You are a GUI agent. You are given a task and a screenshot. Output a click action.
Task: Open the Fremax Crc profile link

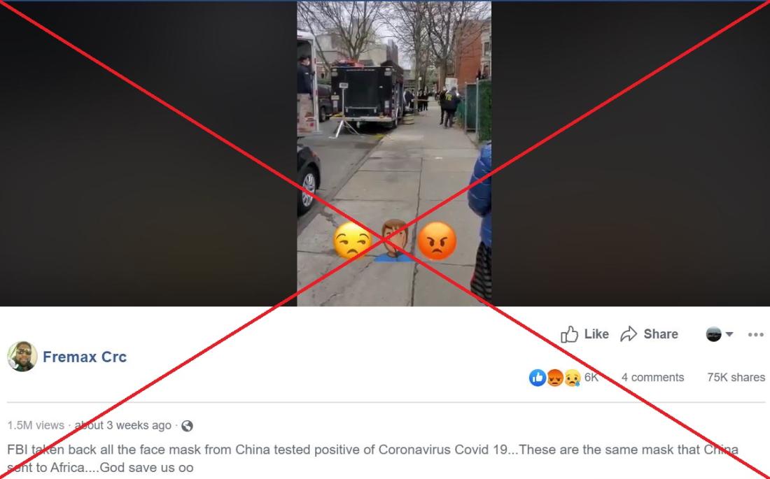(x=85, y=357)
